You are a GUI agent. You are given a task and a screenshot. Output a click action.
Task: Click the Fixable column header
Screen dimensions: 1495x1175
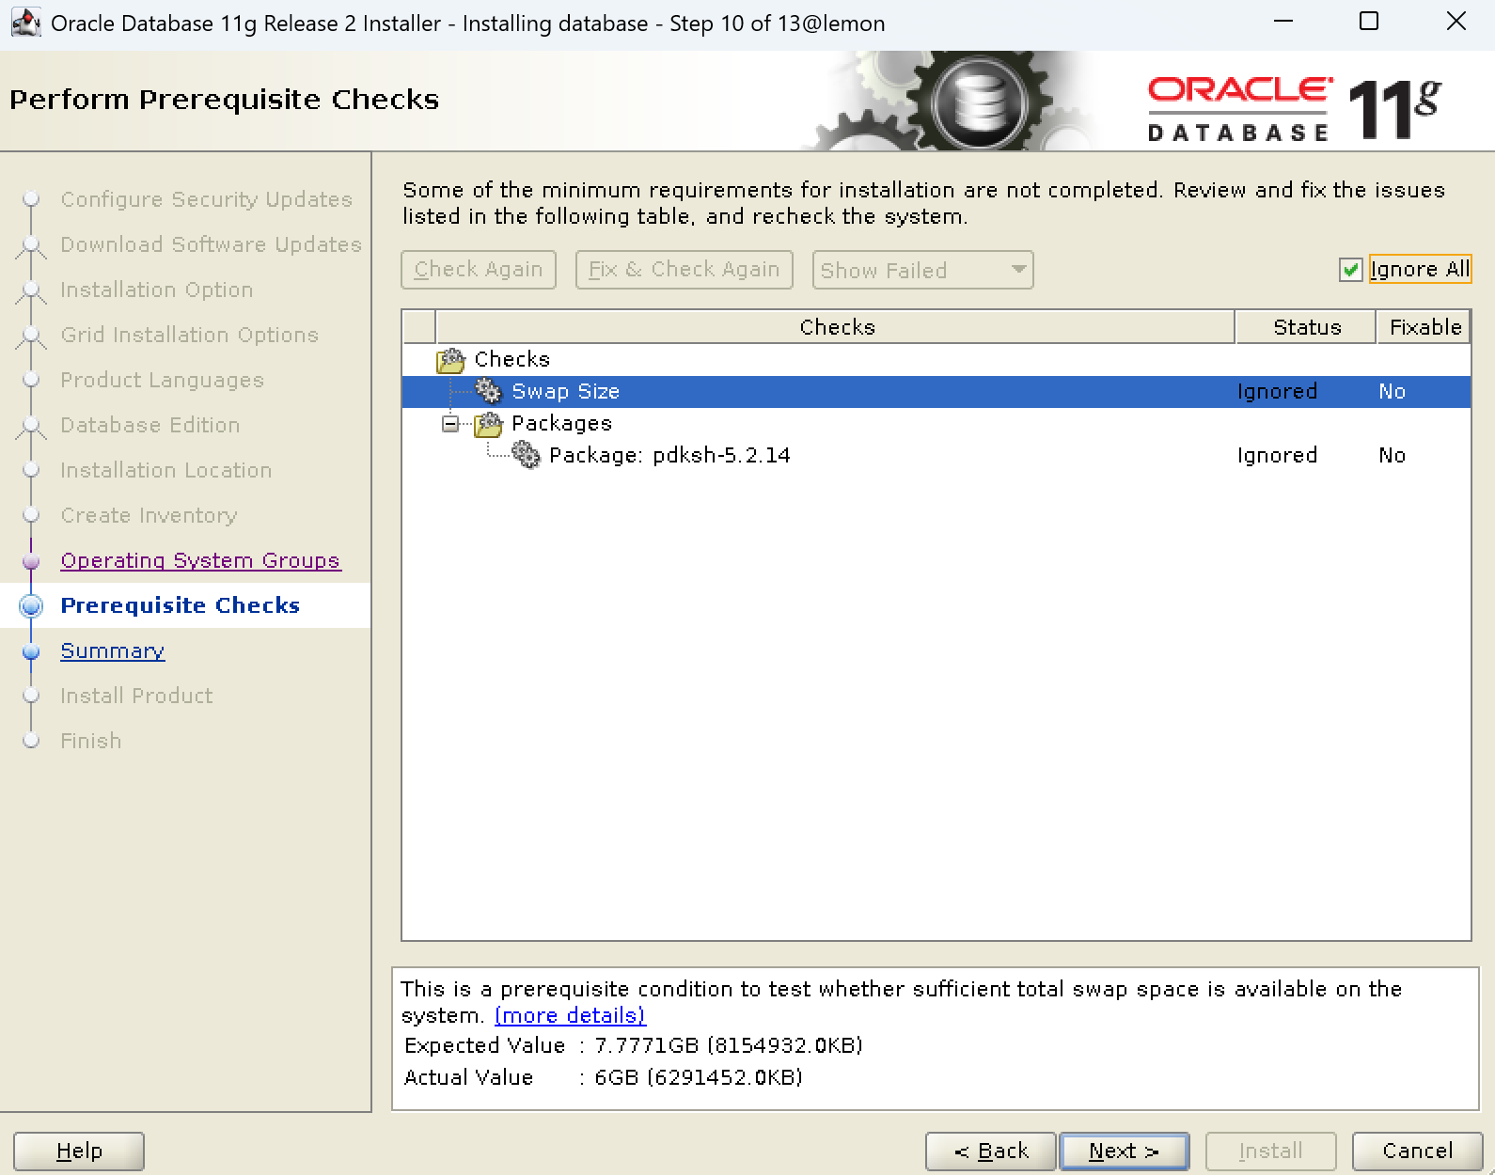click(x=1425, y=327)
